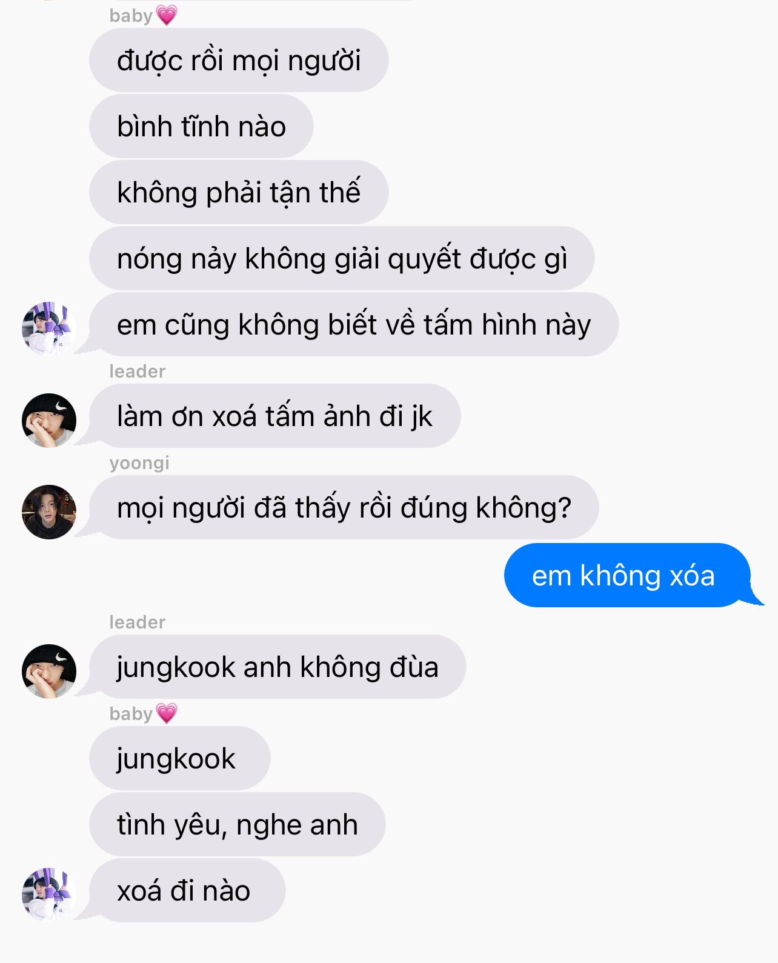The width and height of the screenshot is (778, 963).
Task: Tap baby's avatar next to 'xoá đi nào'
Action: pos(49,895)
